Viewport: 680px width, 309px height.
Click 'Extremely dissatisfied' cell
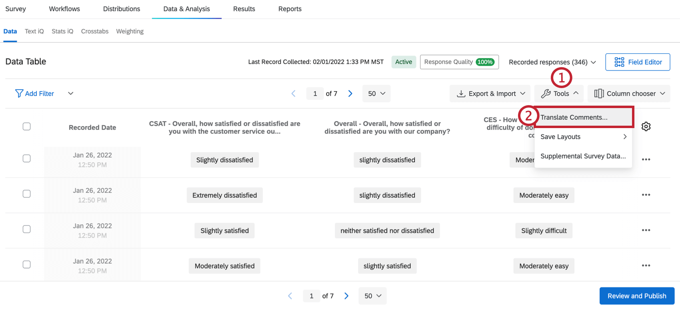(225, 195)
